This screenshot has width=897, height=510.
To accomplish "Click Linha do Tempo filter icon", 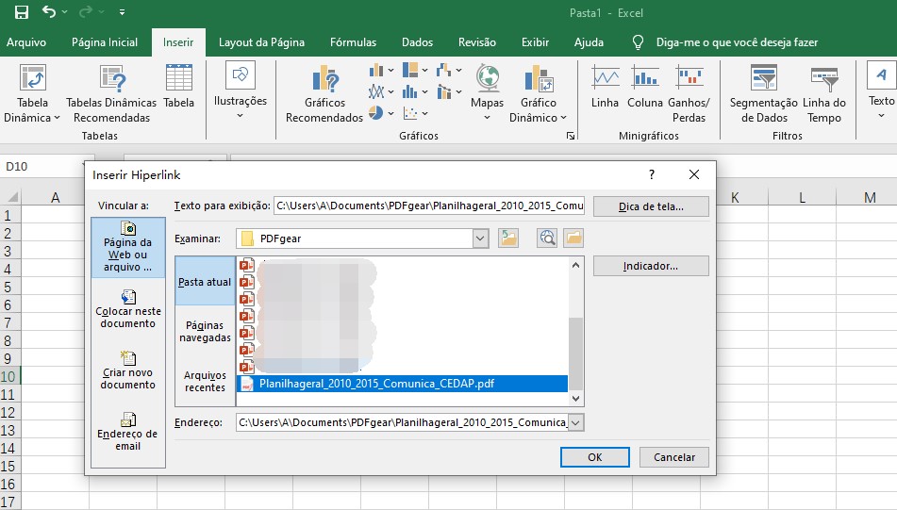I will [x=824, y=79].
